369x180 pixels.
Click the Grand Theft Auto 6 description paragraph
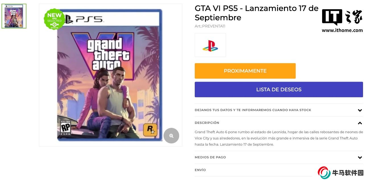tap(279, 138)
